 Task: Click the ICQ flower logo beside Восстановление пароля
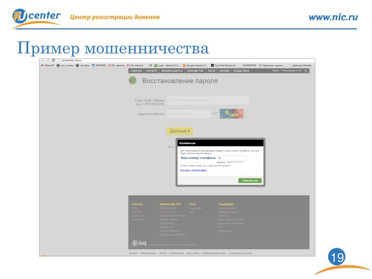132,80
